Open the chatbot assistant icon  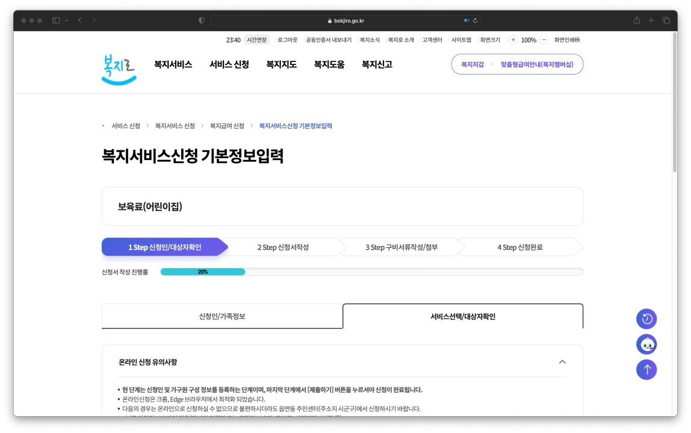(x=646, y=344)
